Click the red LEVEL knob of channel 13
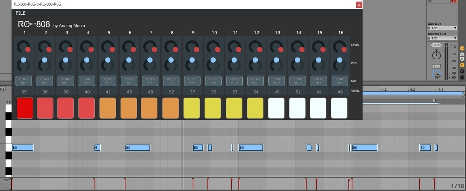Image resolution: width=466 pixels, height=191 pixels. [x=280, y=49]
